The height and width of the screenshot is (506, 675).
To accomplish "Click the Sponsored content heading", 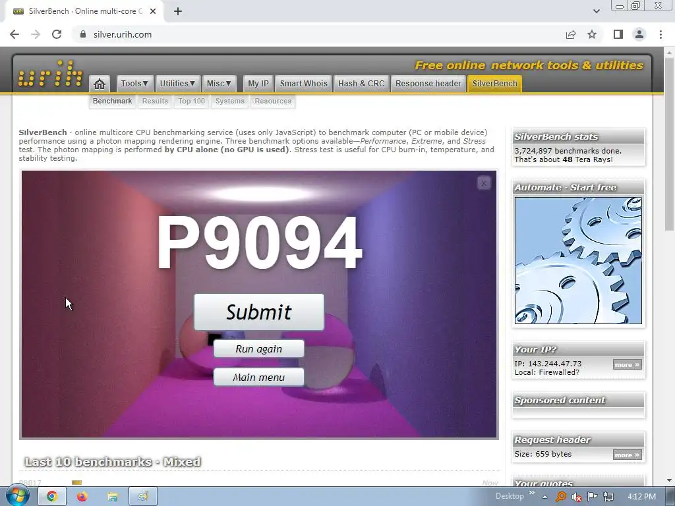I will click(x=560, y=400).
